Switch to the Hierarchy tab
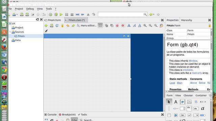216x121 pixels. (x=187, y=20)
